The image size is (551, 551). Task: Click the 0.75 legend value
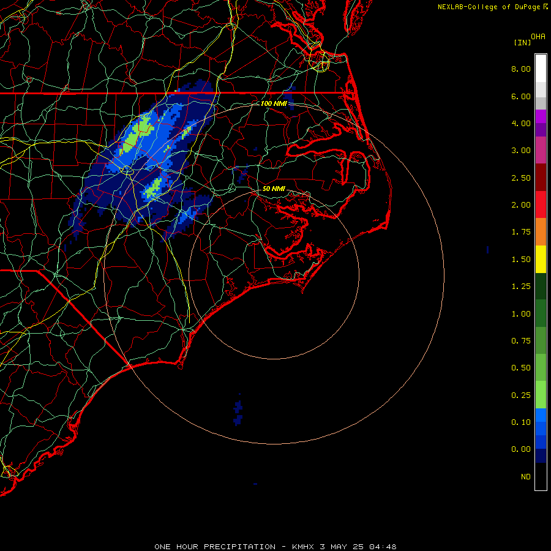click(521, 341)
